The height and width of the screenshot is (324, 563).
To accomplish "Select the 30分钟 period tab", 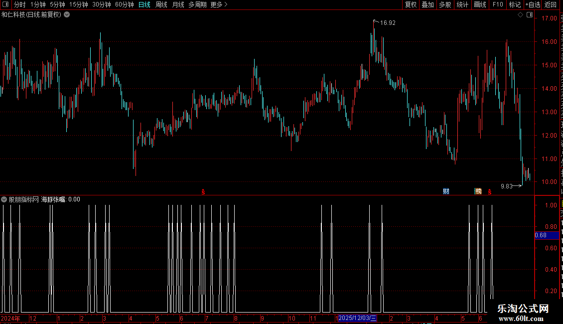I will (x=102, y=4).
